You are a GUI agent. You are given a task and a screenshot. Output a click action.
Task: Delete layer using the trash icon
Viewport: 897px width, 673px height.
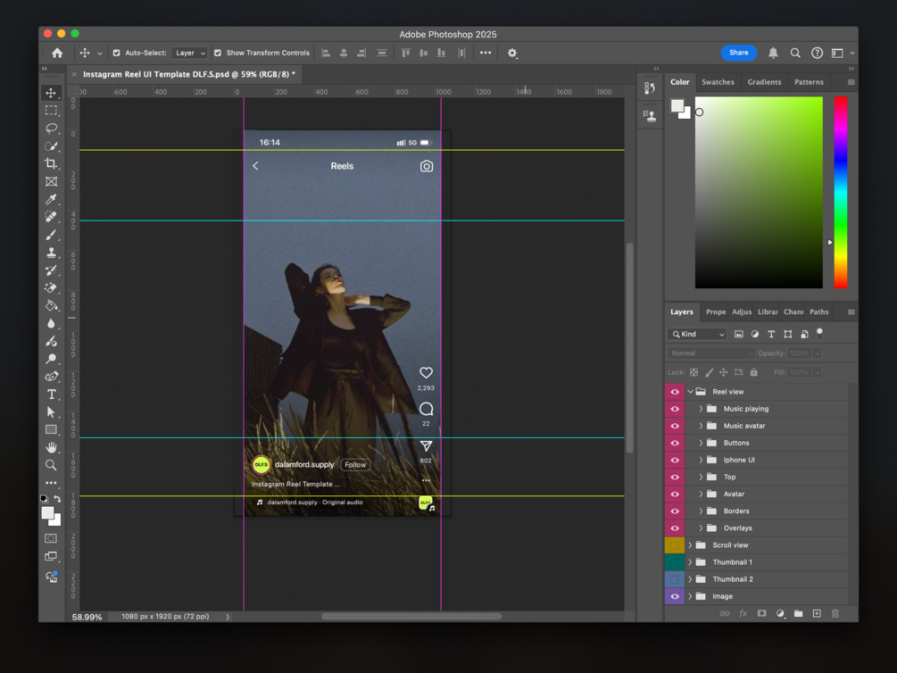tap(835, 614)
